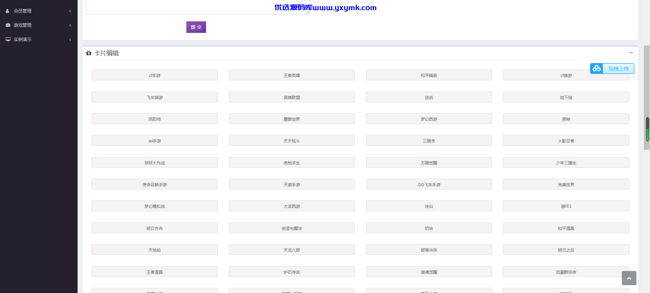Pick the 三国杀 card

[x=429, y=141]
